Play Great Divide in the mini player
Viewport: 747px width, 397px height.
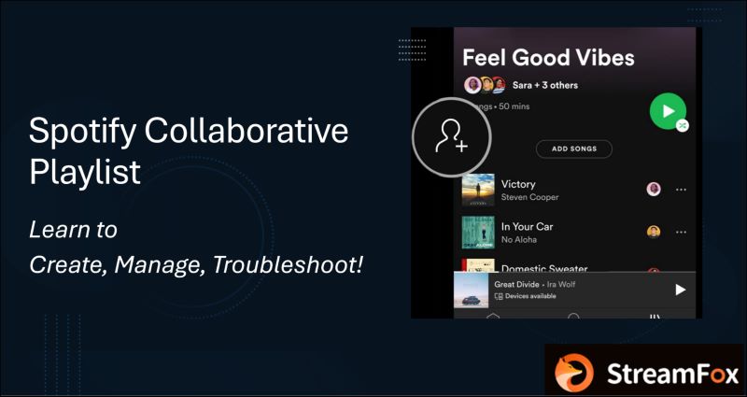681,290
